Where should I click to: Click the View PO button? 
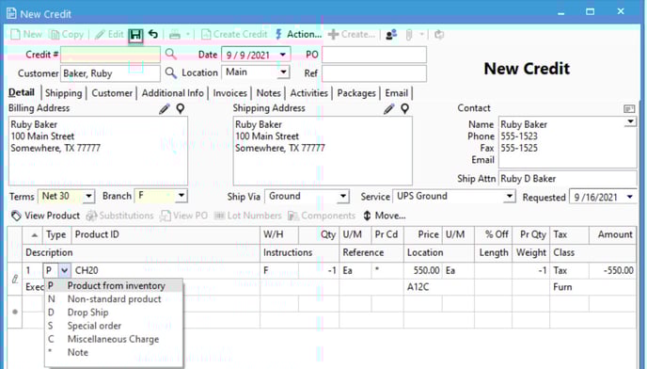[184, 216]
